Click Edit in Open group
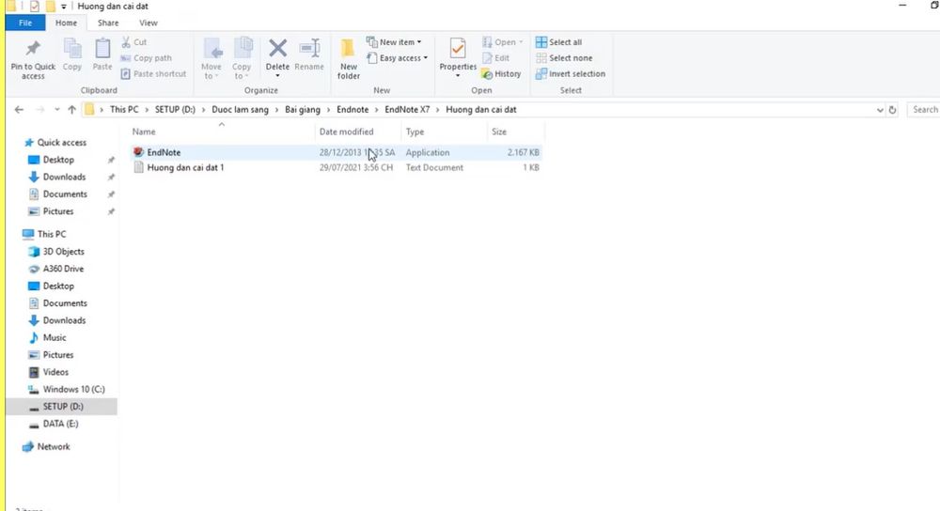This screenshot has height=511, width=940. (495, 58)
